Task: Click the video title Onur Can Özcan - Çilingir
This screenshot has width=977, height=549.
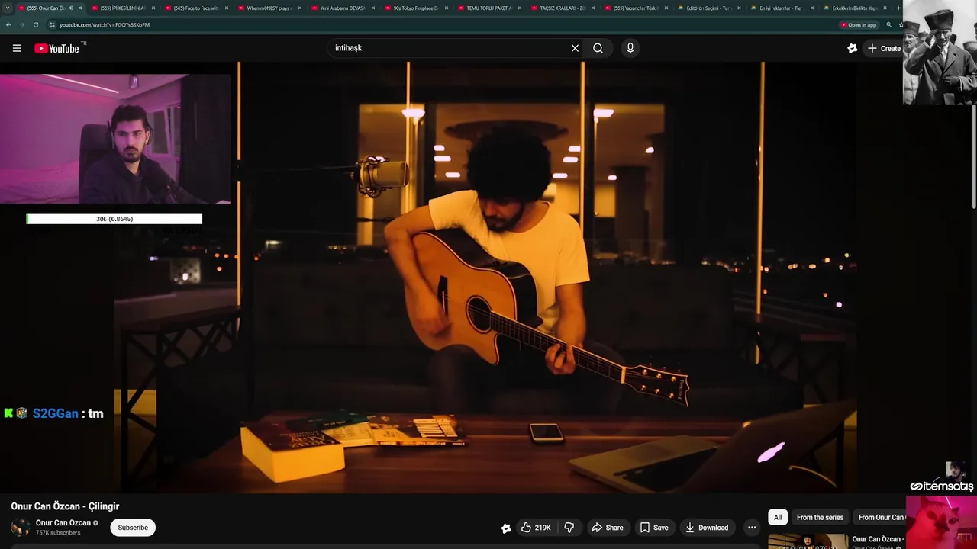Action: [x=65, y=506]
